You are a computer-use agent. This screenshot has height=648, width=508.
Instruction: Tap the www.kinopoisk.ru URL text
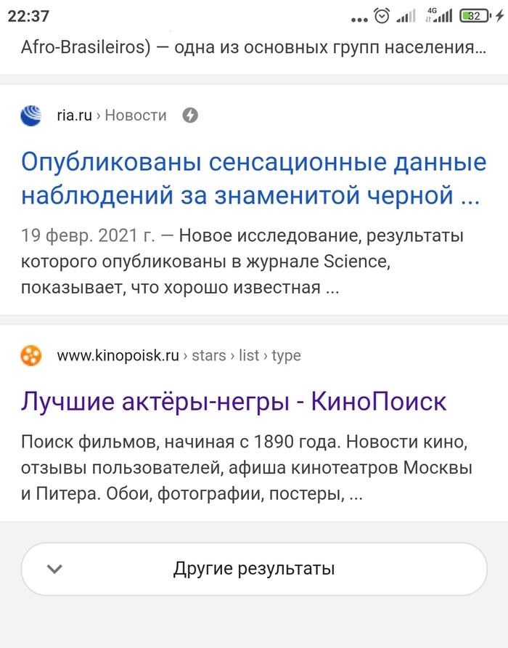118,355
